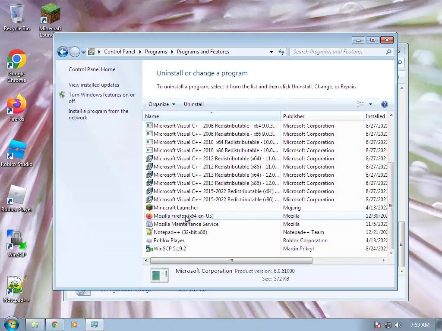This screenshot has height=331, width=442.
Task: Click the Control Panel breadcrumb
Action: 120,52
